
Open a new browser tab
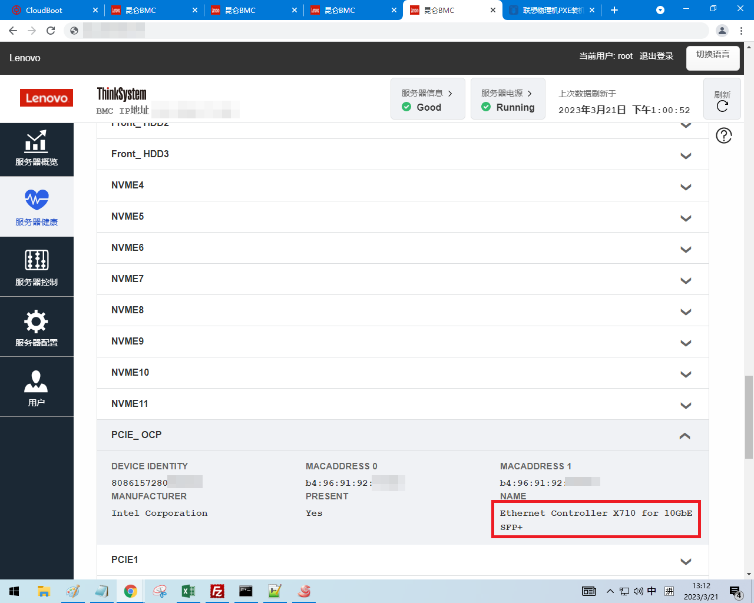pos(614,10)
